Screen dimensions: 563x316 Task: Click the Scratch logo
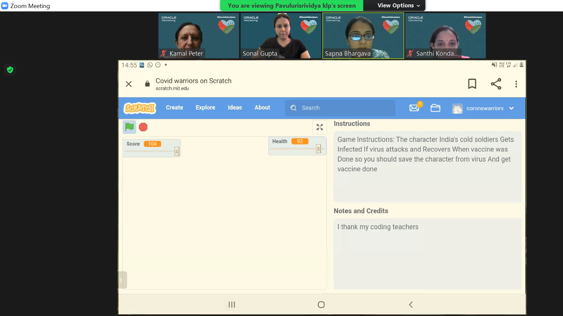tap(140, 108)
